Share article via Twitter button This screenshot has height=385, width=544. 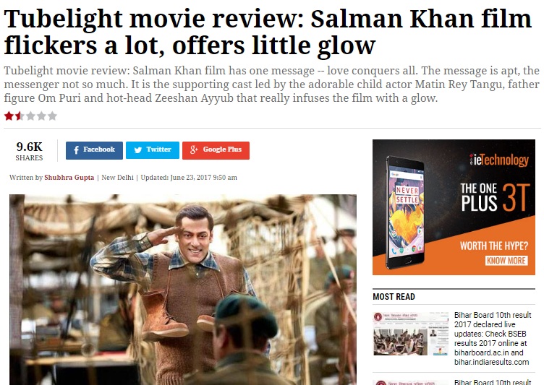click(153, 150)
